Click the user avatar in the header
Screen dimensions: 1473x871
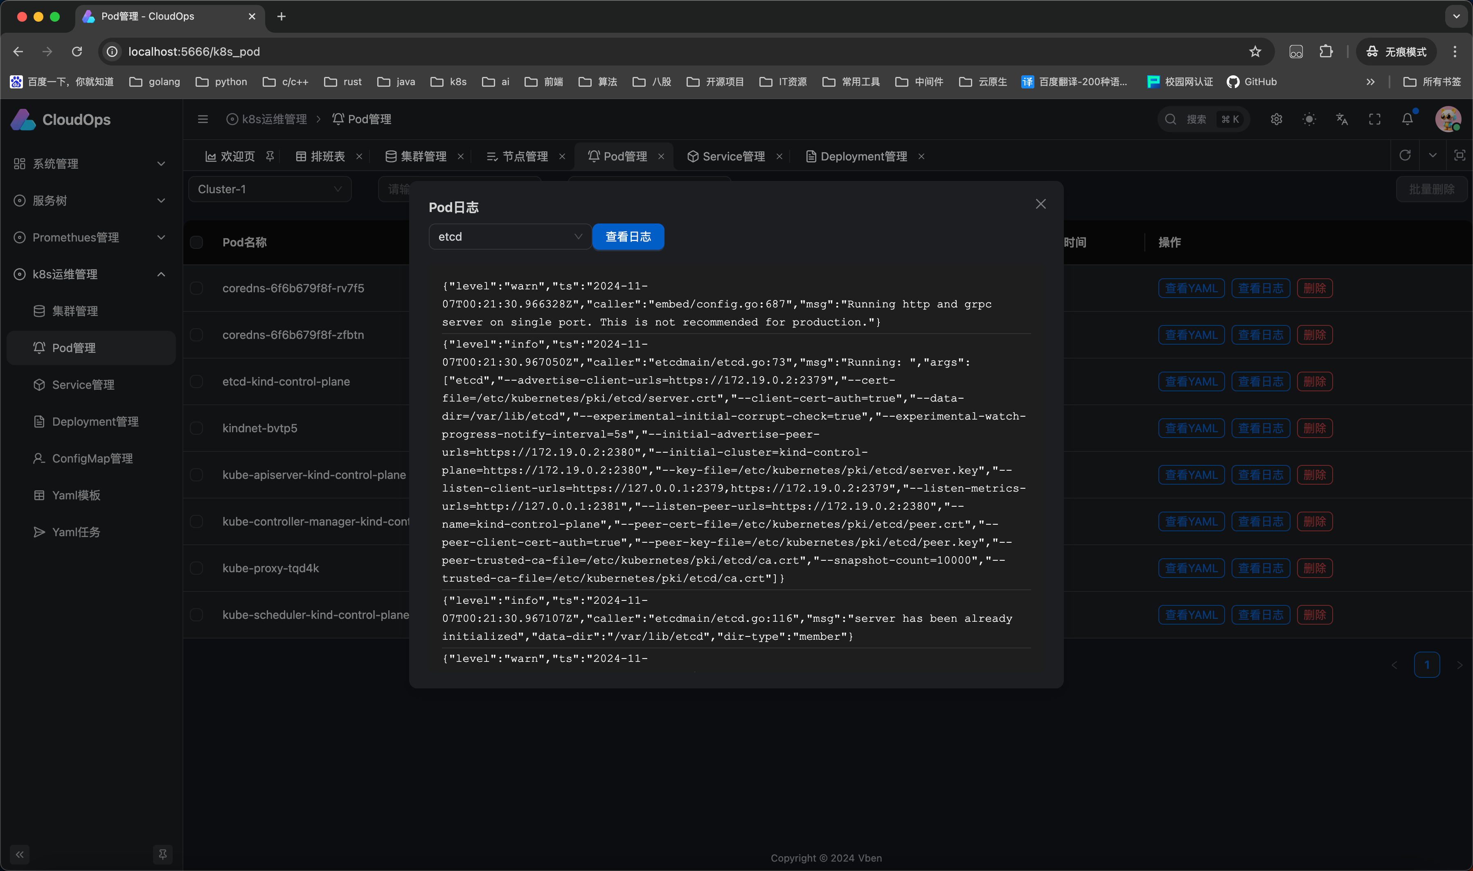(1448, 119)
